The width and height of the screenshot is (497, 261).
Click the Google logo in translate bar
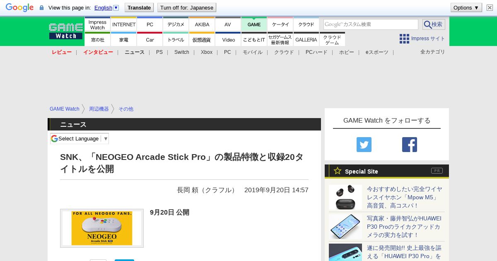point(19,7)
